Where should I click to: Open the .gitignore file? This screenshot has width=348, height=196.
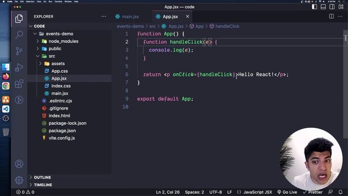click(58, 108)
